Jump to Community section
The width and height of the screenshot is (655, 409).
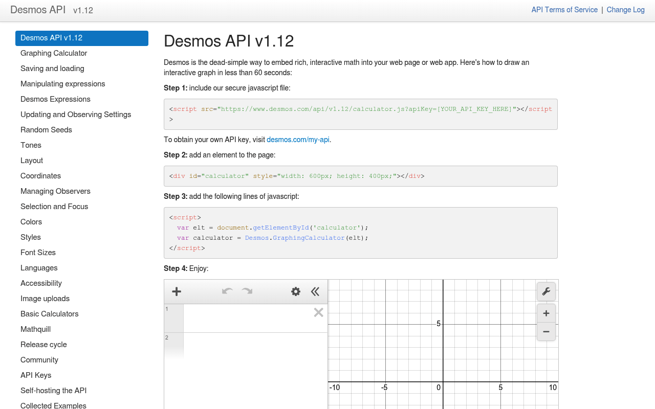point(82,360)
